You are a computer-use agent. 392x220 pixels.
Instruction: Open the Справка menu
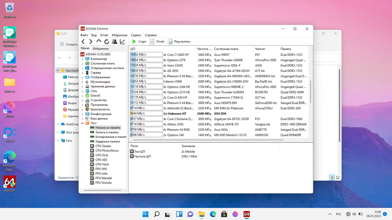pyautogui.click(x=151, y=35)
